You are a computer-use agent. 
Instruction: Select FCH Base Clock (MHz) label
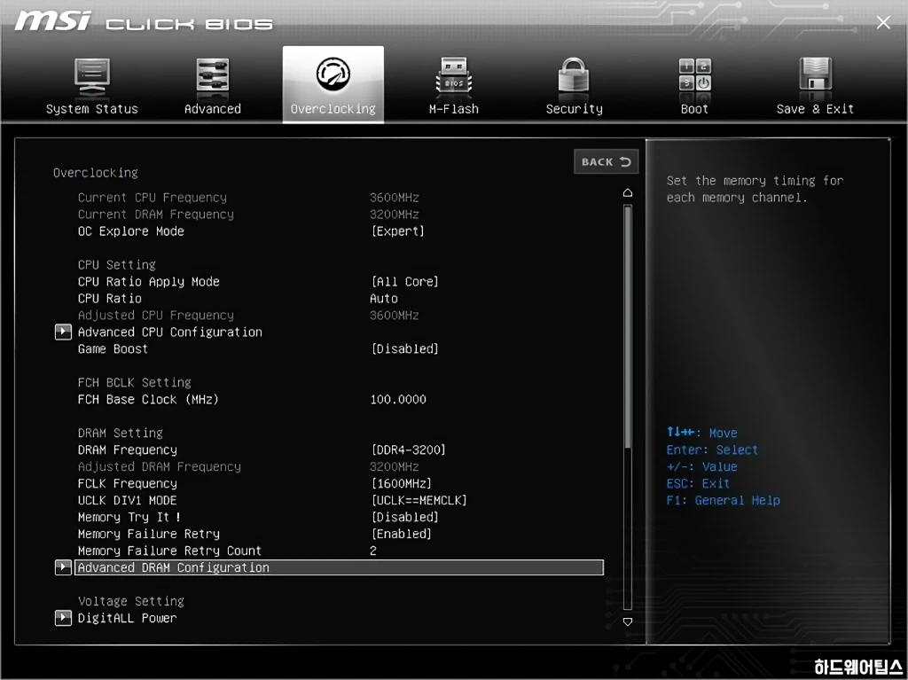pyautogui.click(x=148, y=399)
